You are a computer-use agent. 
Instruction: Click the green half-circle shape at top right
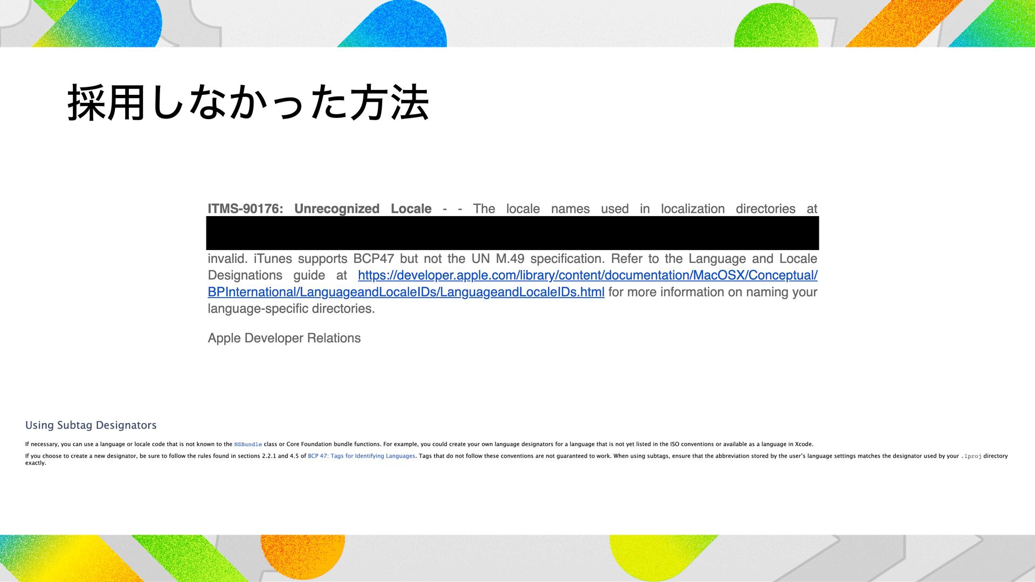tap(776, 27)
